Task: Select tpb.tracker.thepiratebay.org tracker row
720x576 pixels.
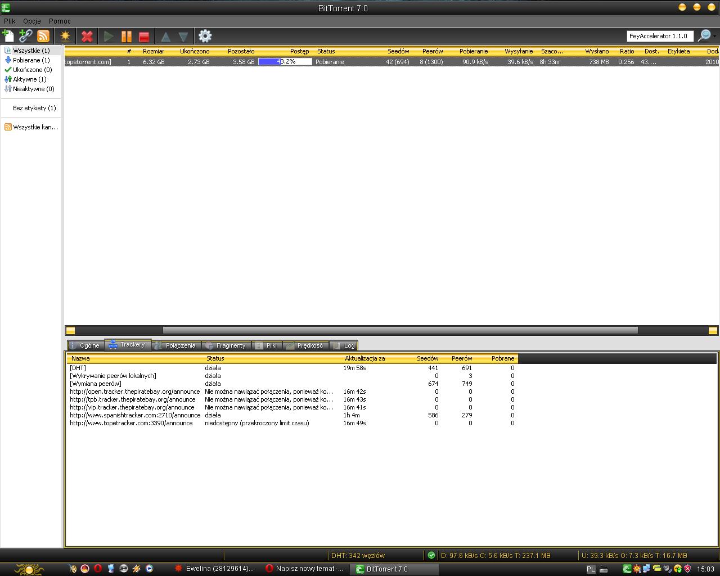Action: [x=292, y=399]
